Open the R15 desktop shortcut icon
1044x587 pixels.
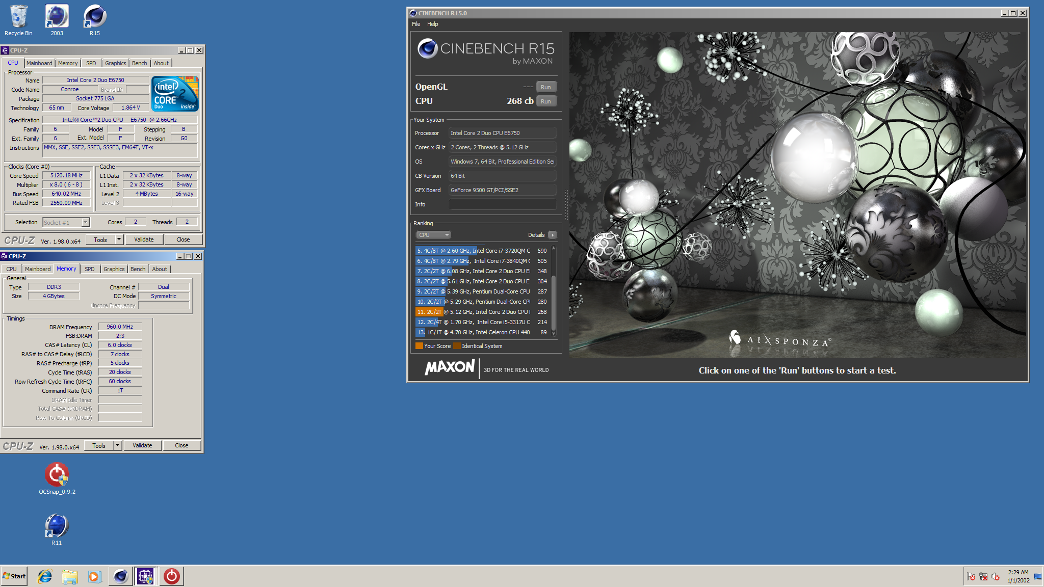tap(95, 20)
